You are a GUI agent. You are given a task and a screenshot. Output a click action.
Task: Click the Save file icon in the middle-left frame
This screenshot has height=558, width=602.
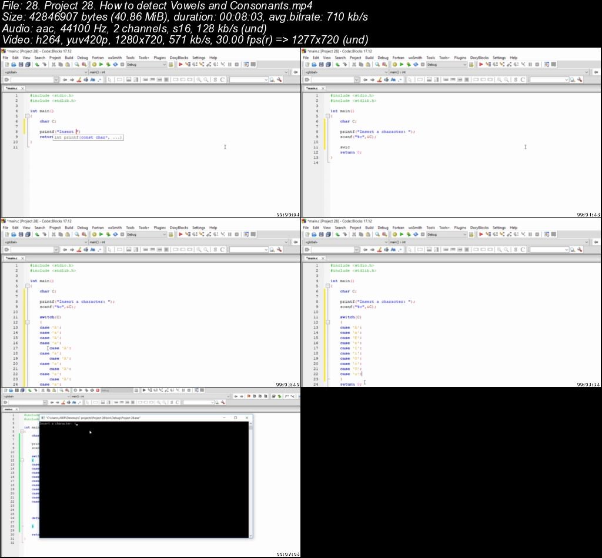pyautogui.click(x=21, y=234)
